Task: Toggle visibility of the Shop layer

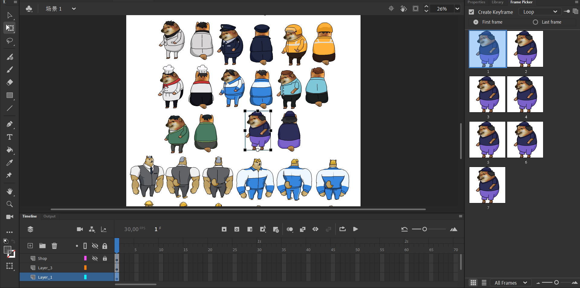Action: pos(95,258)
